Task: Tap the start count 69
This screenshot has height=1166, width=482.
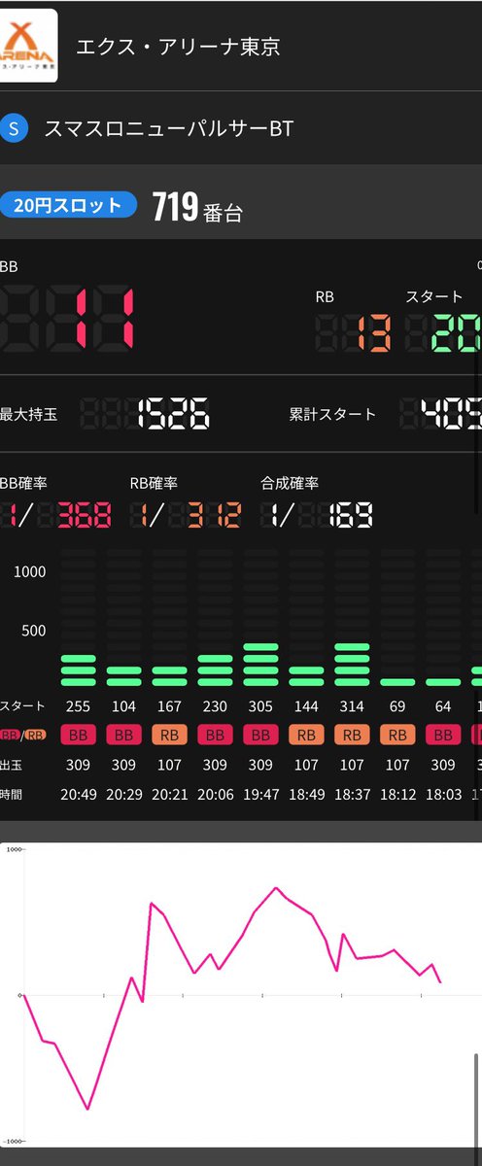Action: coord(397,706)
